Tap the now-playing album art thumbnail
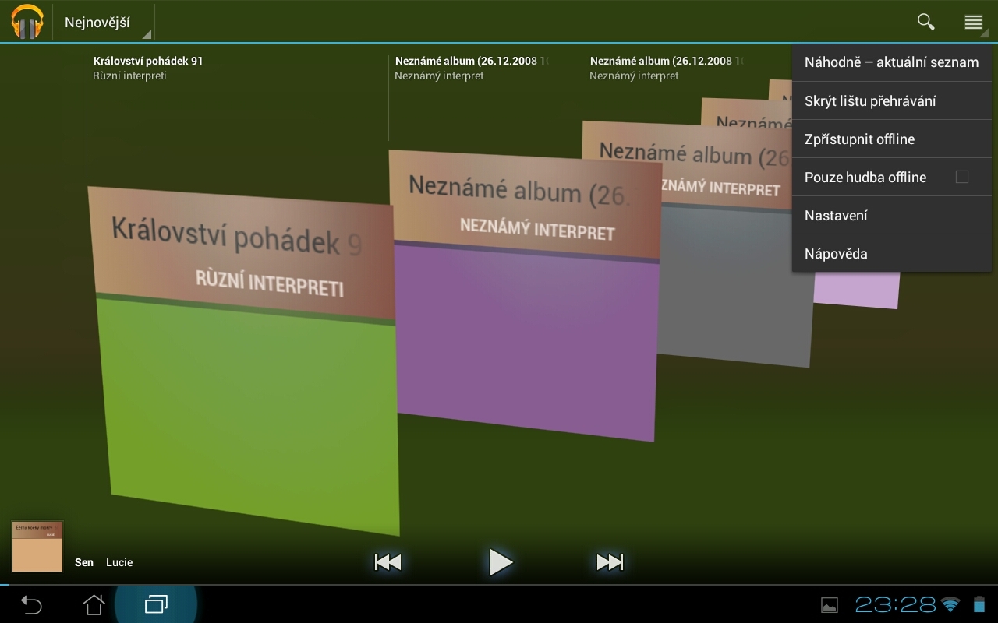The width and height of the screenshot is (998, 623). point(37,547)
